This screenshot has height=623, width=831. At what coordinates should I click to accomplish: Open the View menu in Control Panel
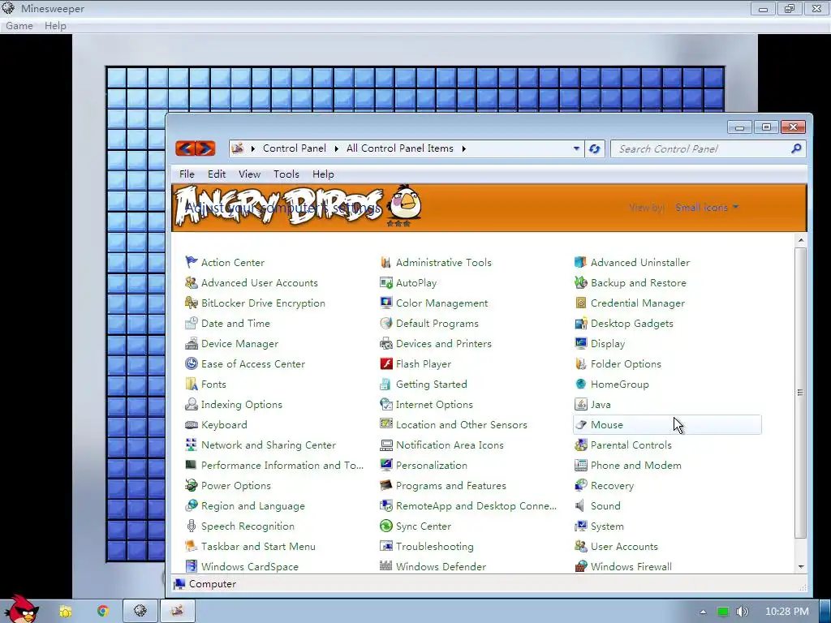[249, 174]
